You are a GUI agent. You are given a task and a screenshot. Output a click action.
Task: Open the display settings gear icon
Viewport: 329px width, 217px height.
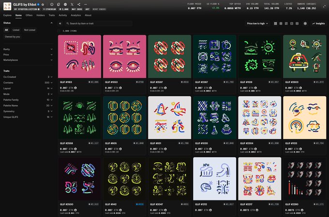[305, 24]
